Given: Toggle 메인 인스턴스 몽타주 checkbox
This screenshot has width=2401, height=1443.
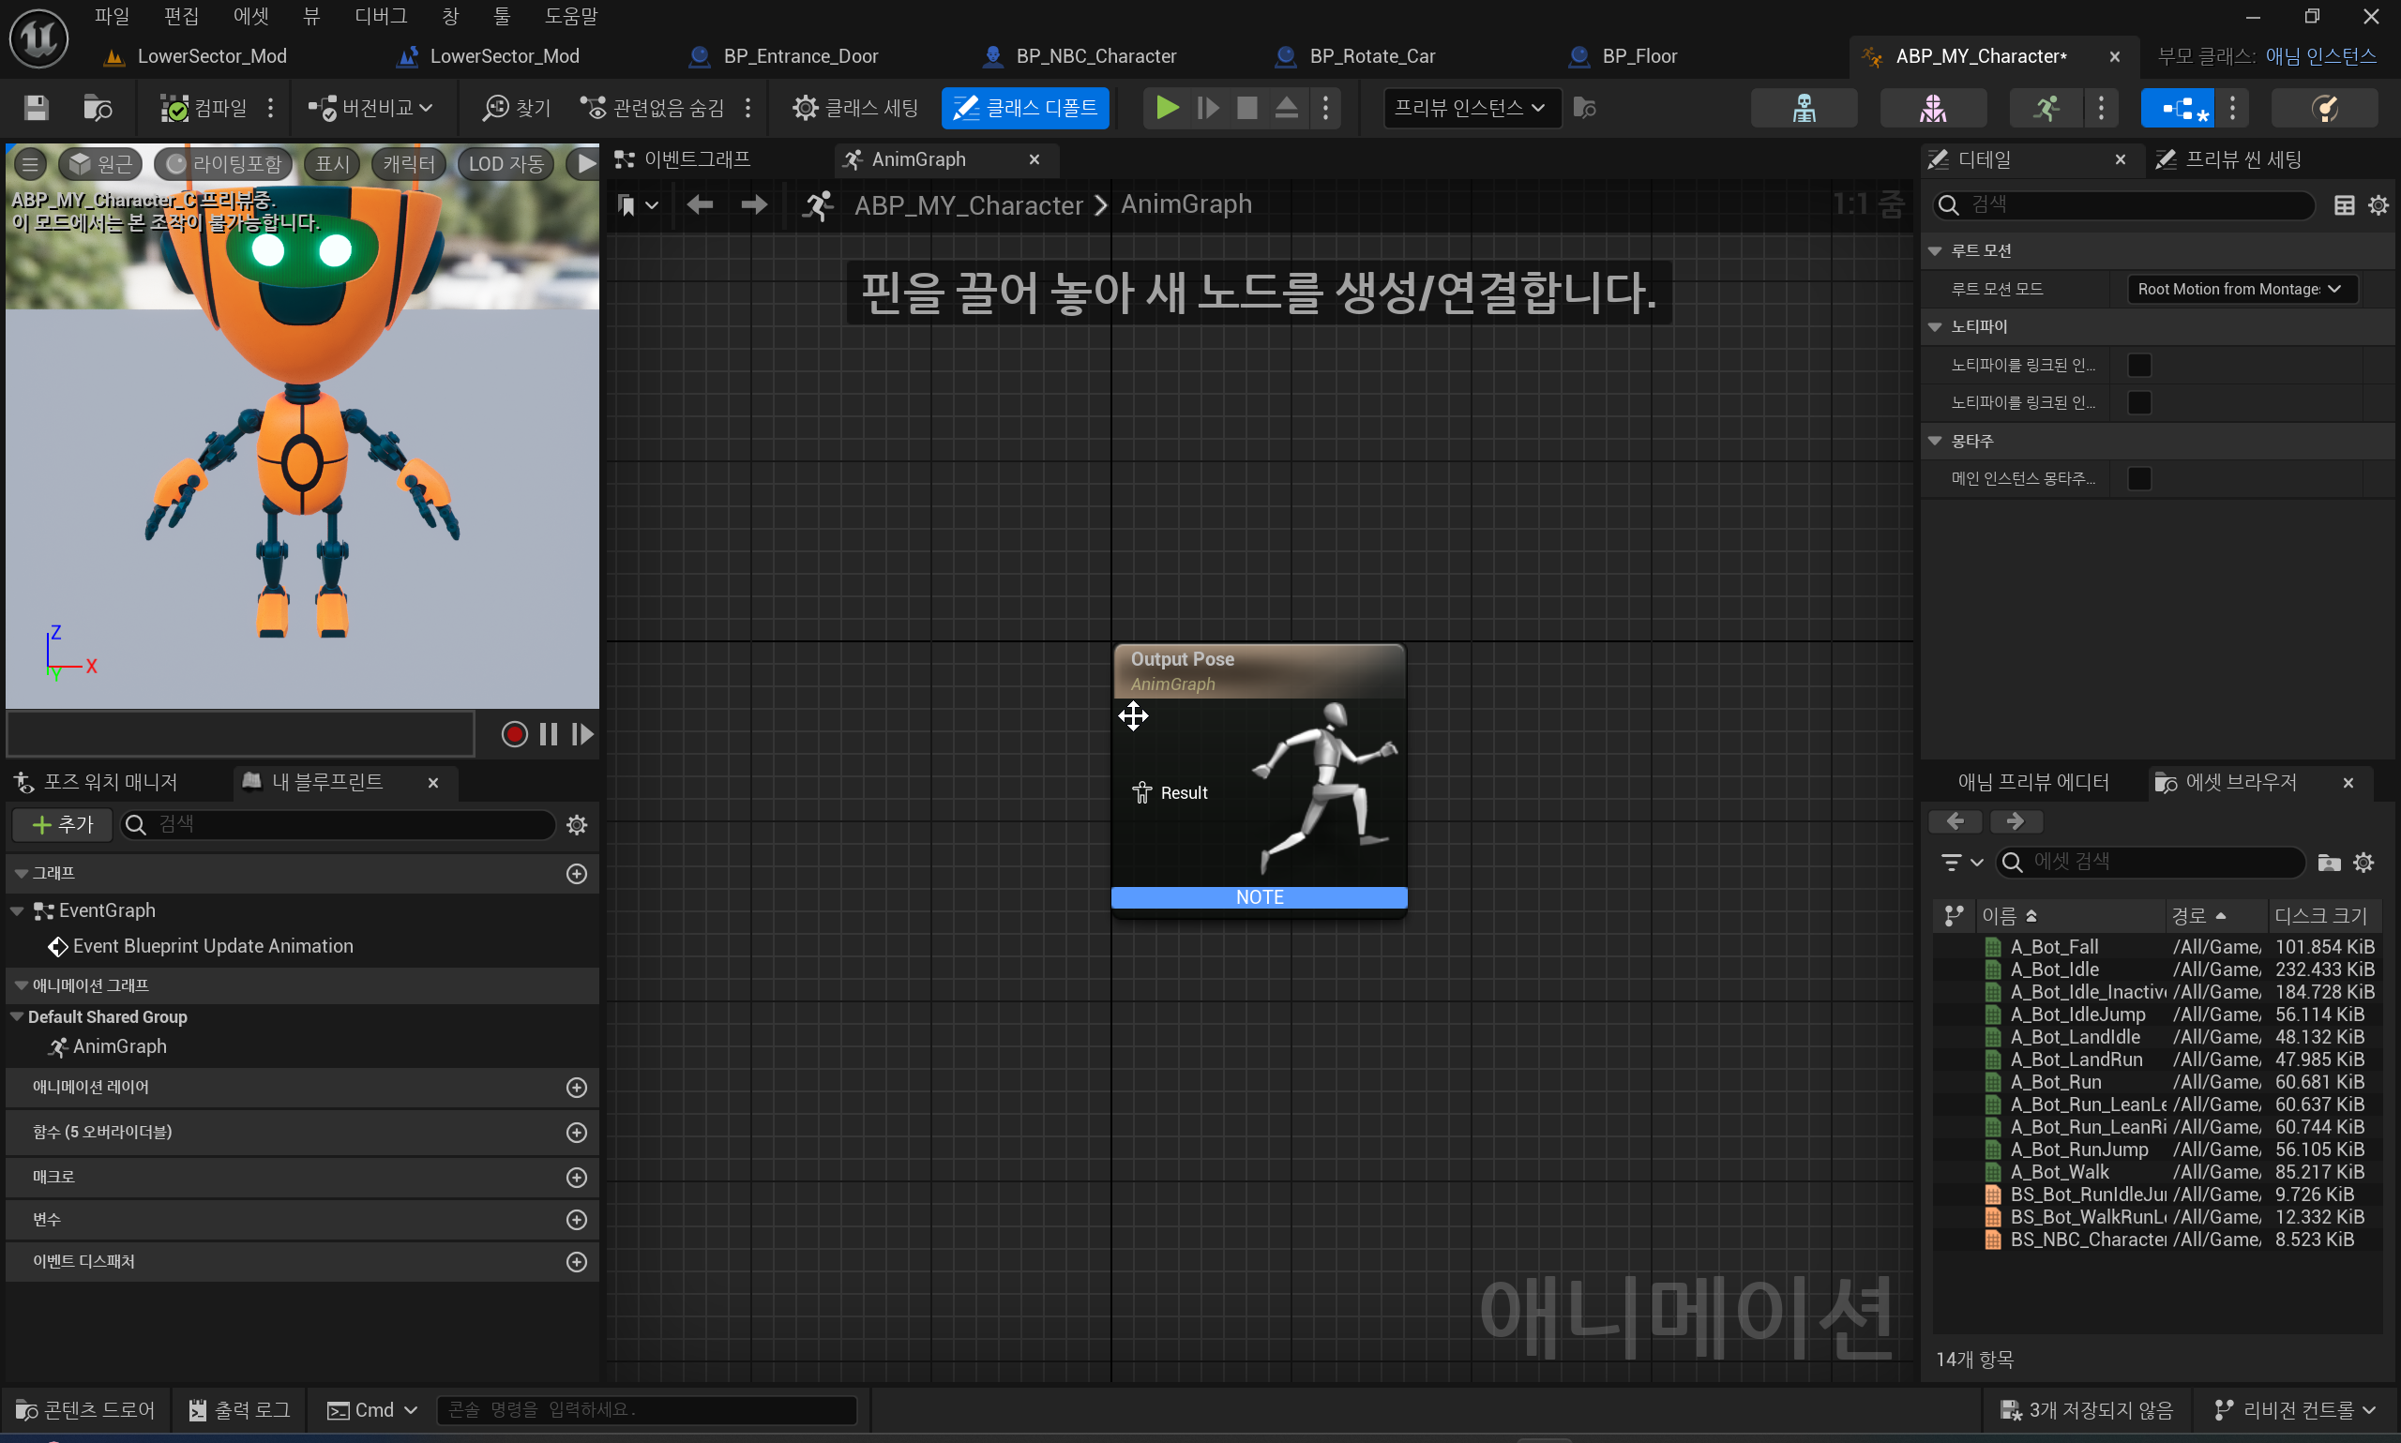Looking at the screenshot, I should 2138,478.
